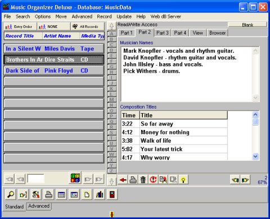Open the table grid view icon

point(61,194)
